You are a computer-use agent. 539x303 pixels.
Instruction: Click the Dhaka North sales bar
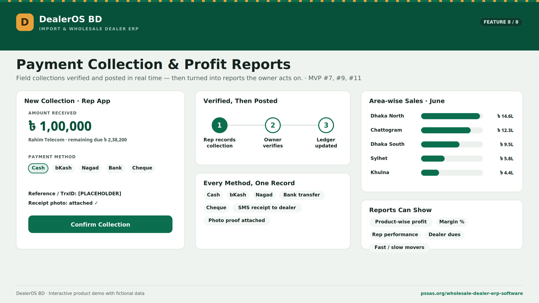[x=452, y=116]
